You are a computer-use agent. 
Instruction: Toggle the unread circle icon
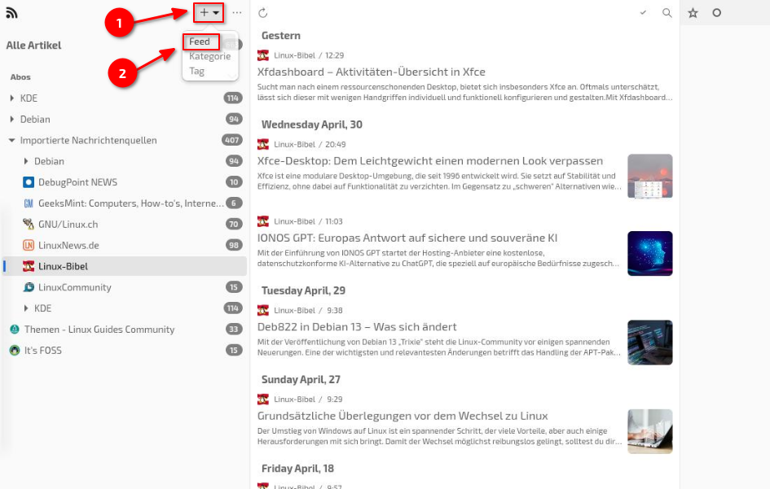click(716, 13)
